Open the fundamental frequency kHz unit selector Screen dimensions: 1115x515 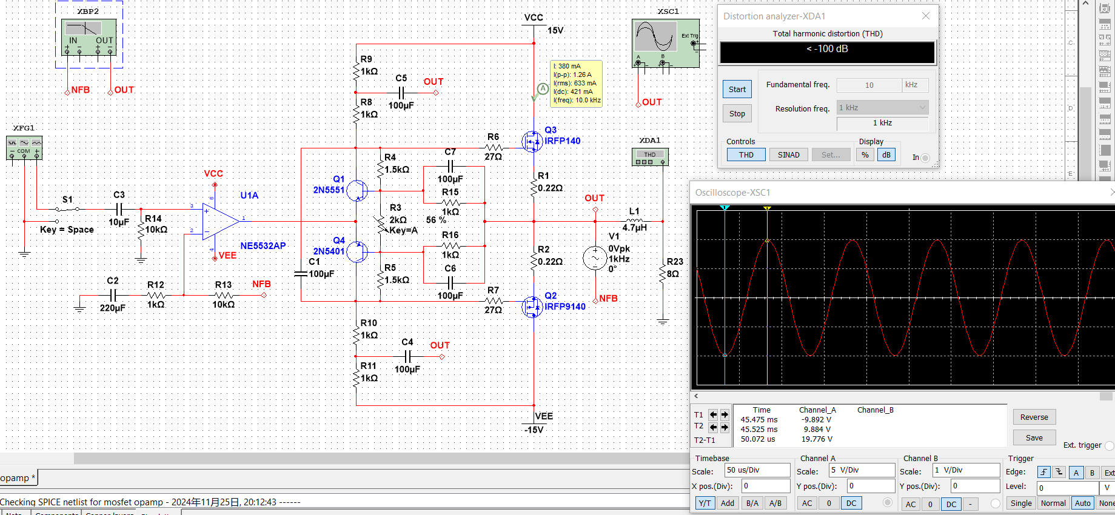tap(915, 85)
